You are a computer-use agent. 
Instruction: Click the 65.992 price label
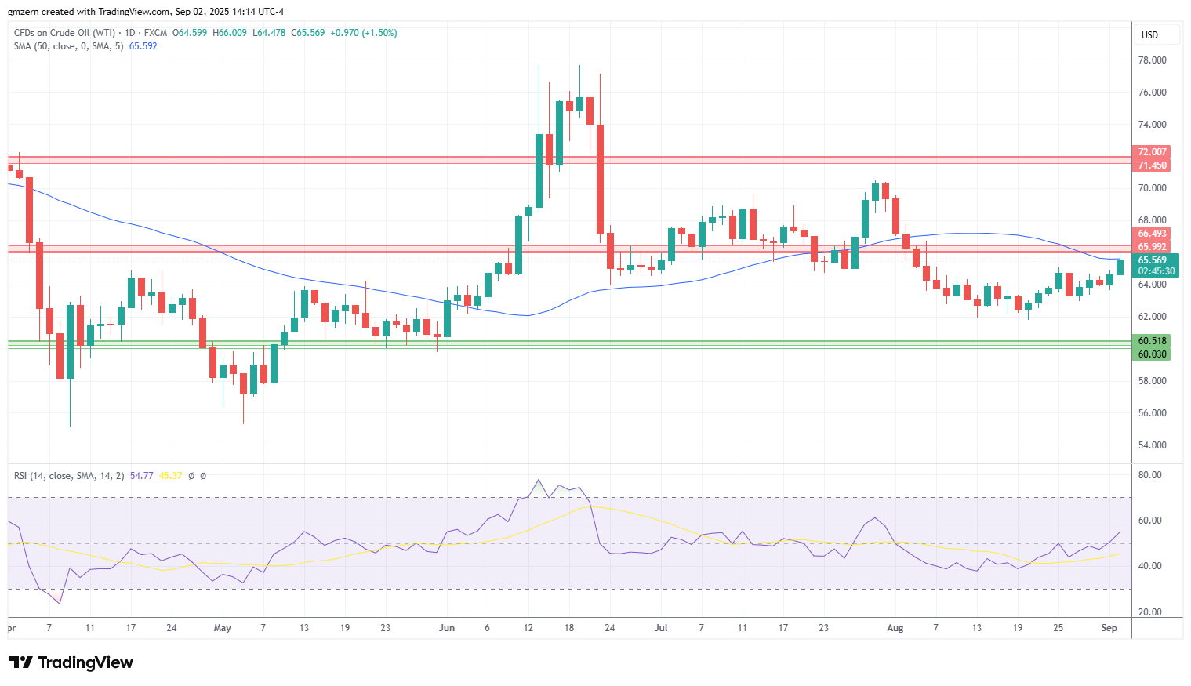(1152, 247)
